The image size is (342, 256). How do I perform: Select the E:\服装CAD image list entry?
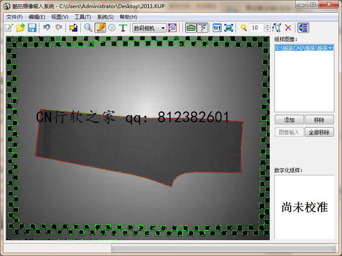pyautogui.click(x=304, y=48)
